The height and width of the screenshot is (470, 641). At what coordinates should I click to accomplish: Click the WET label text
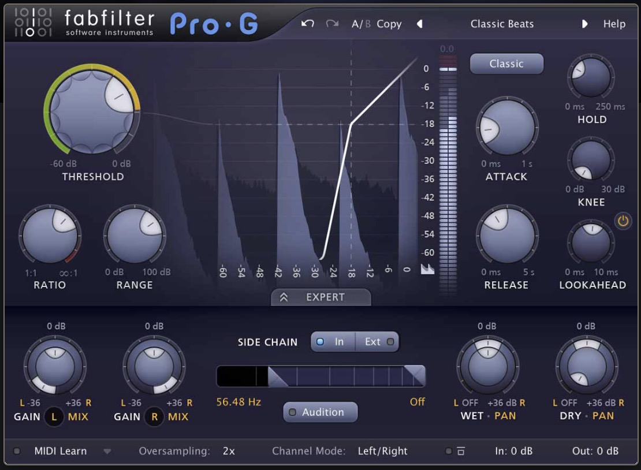pyautogui.click(x=471, y=416)
